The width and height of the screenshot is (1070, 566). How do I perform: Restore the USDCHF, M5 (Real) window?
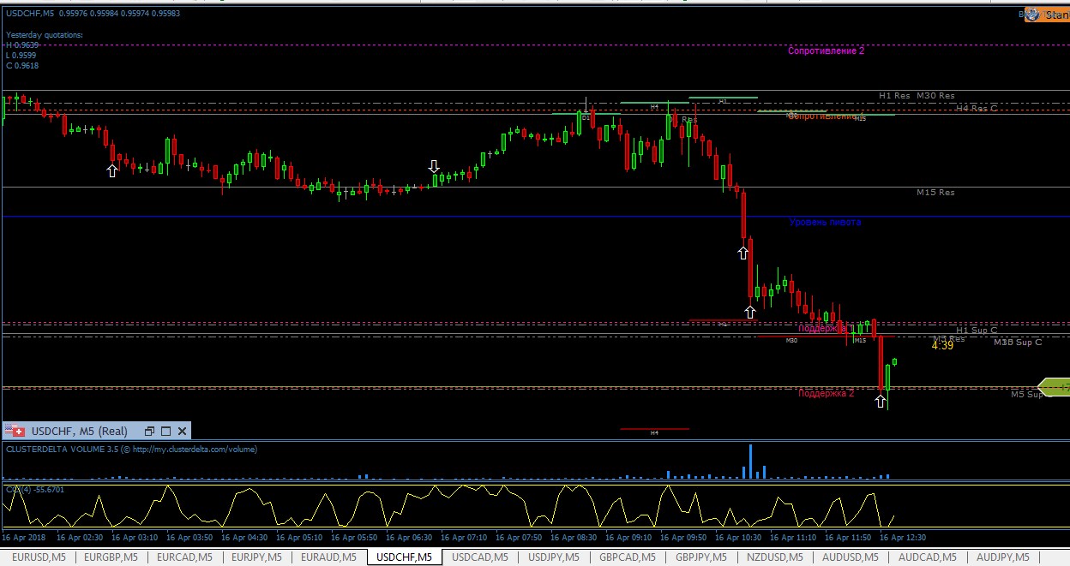150,431
